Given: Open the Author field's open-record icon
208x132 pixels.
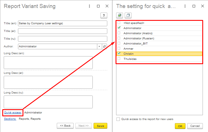Looking at the screenshot, I should coord(104,46).
